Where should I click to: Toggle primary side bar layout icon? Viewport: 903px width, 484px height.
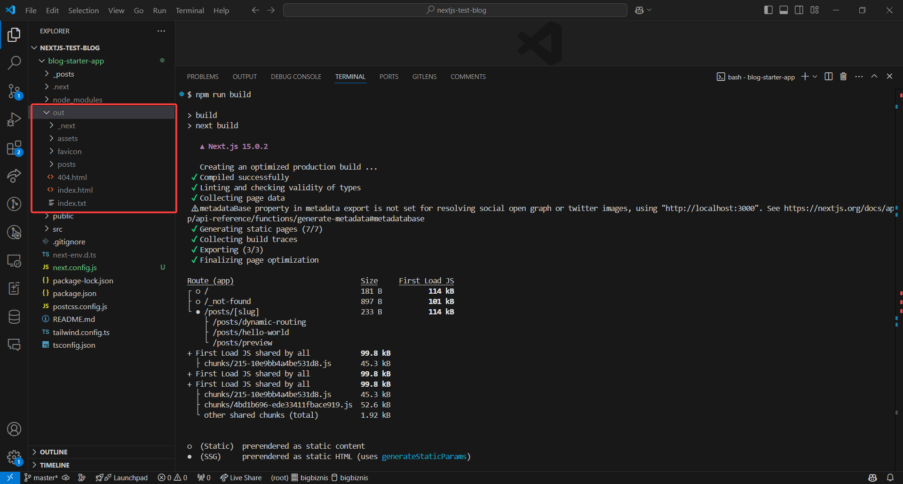coord(768,10)
